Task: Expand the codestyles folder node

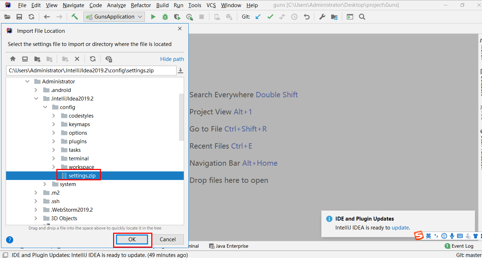Action: click(54, 116)
